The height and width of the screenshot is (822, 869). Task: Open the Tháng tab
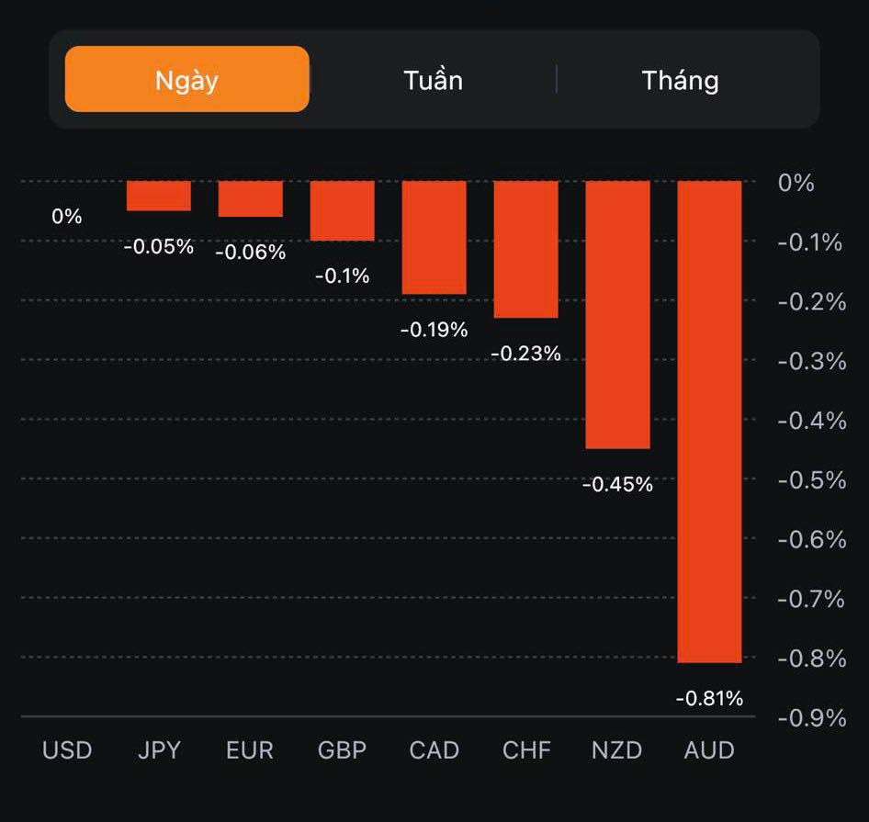point(680,80)
